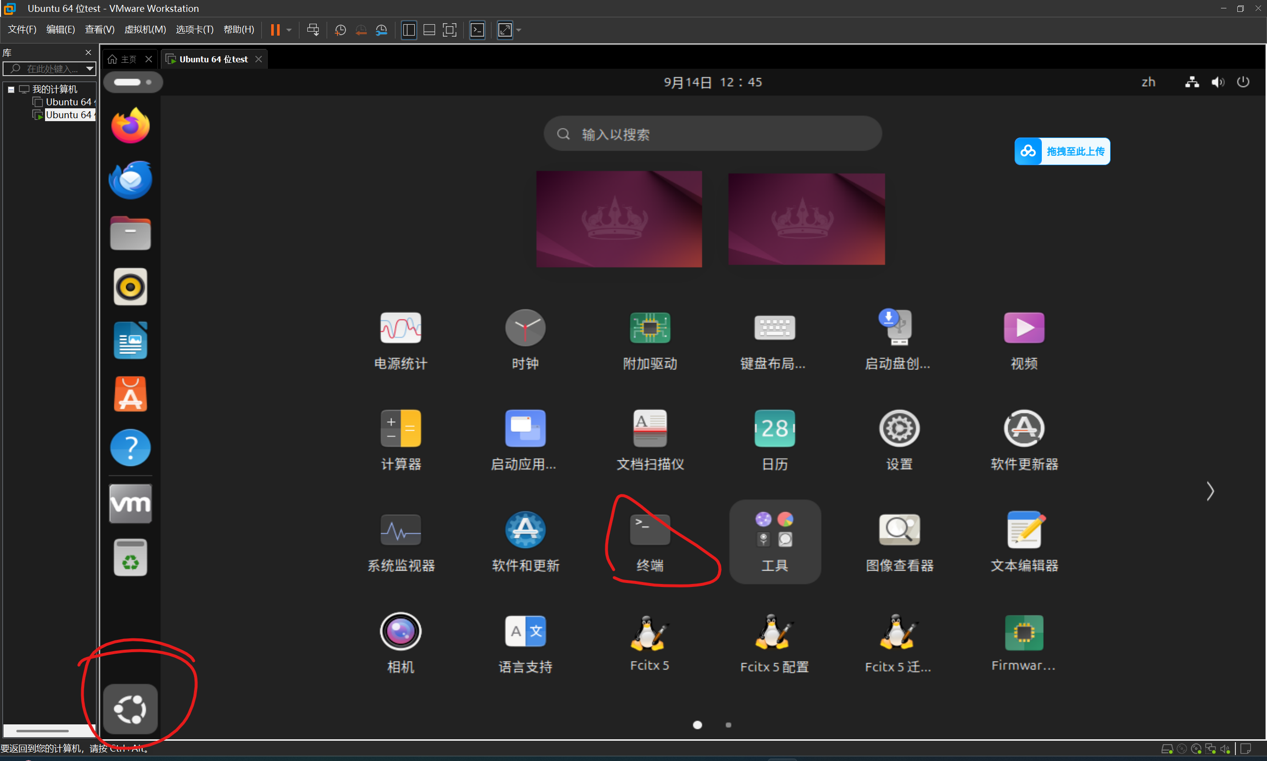Click the 输入以搜索 search field
Viewport: 1267px width, 761px height.
click(712, 134)
